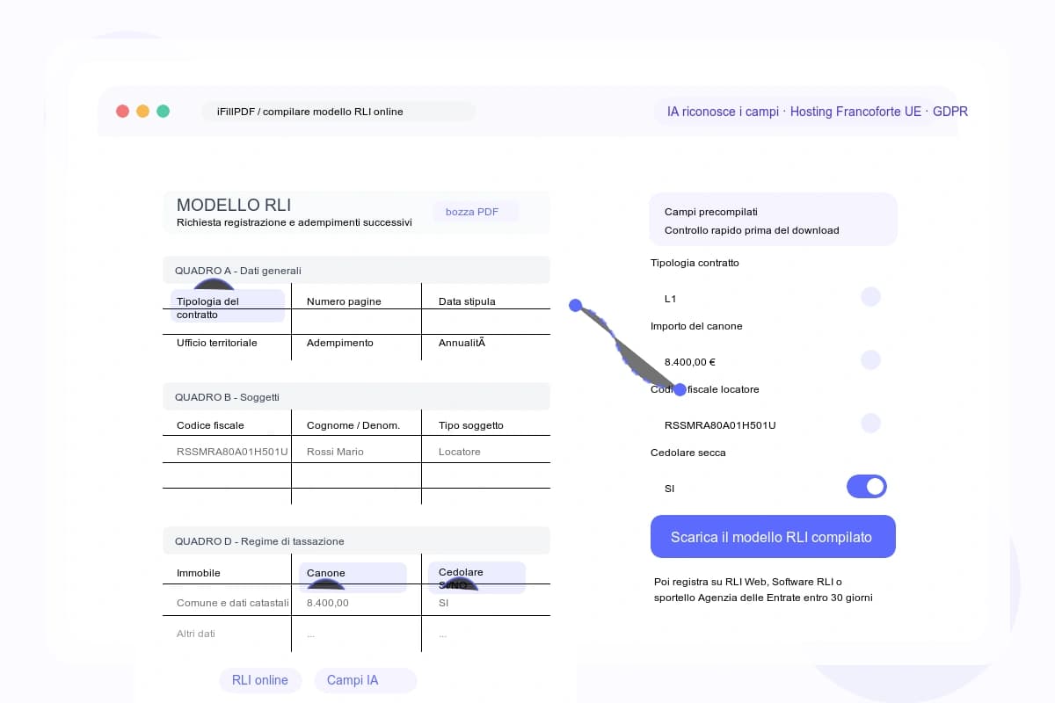Click the highlighted Tipologia del contratto cell
Viewport: 1055px width, 703px height.
[228, 307]
